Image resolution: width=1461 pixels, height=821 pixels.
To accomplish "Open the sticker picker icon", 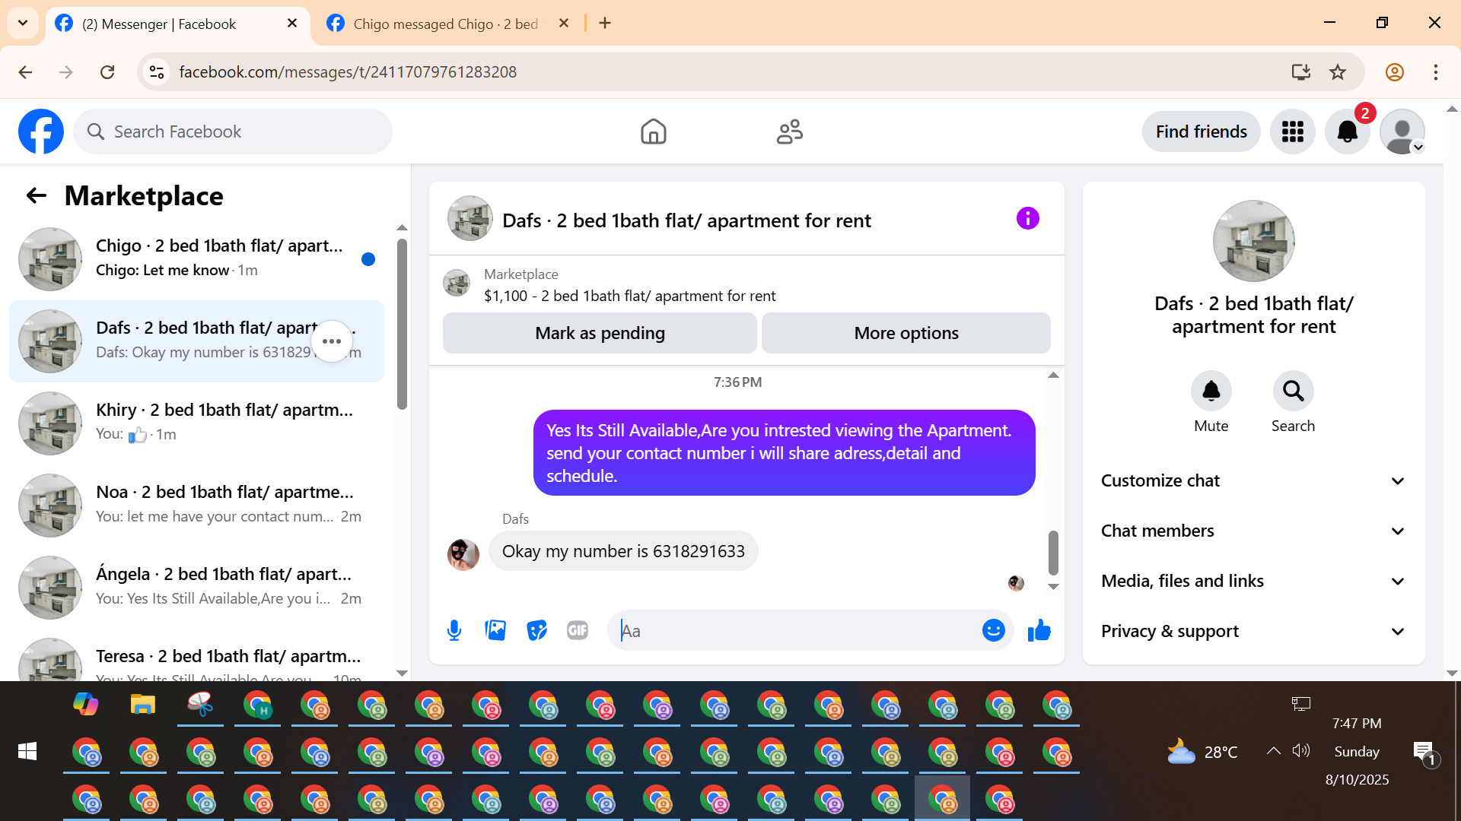I will (x=536, y=630).
